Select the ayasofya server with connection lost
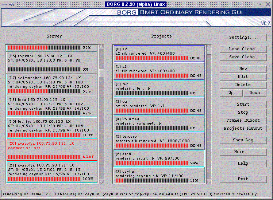Image resolution: width=273 pixels, height=200 pixels. point(51,150)
